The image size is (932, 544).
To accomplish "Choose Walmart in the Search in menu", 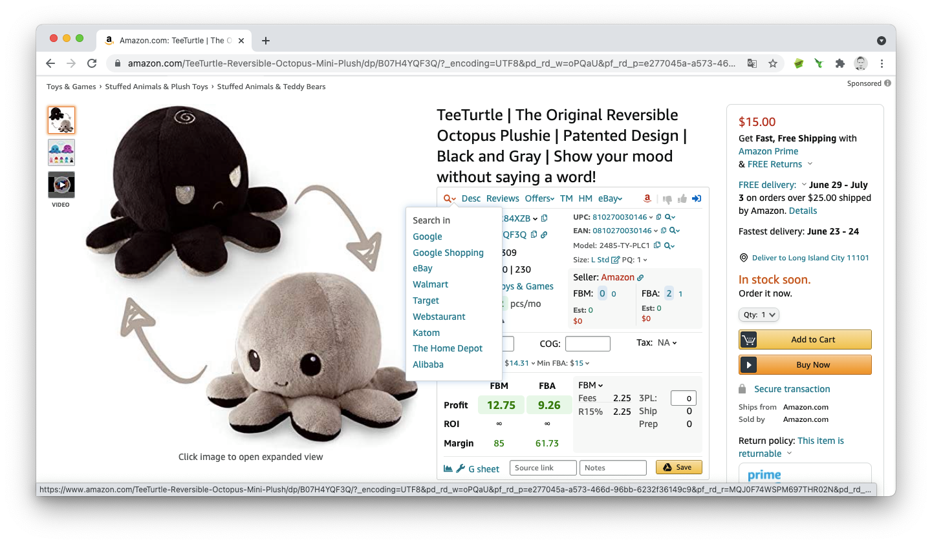I will [430, 284].
